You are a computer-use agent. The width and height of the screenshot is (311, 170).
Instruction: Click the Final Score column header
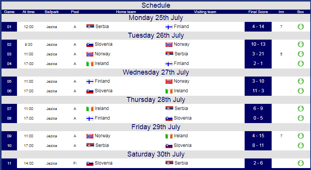[258, 12]
